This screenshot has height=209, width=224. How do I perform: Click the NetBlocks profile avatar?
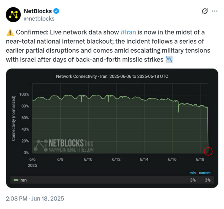click(x=13, y=15)
